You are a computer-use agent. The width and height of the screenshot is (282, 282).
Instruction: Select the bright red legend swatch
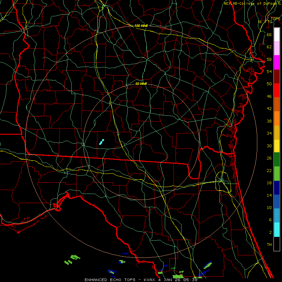277,90
